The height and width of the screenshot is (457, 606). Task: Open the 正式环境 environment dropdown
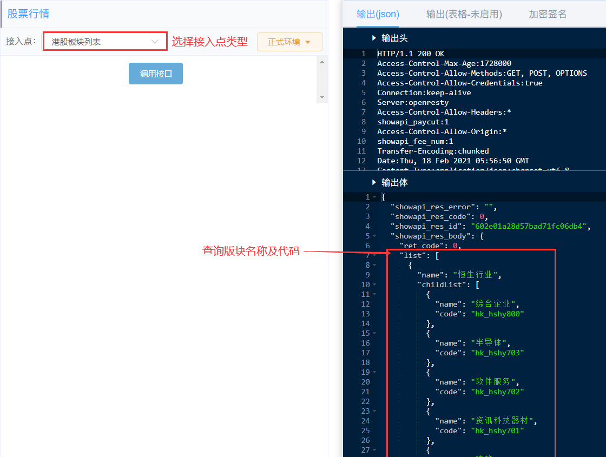(x=289, y=42)
